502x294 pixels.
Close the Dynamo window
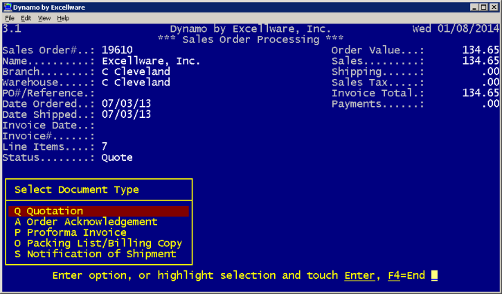pos(494,7)
